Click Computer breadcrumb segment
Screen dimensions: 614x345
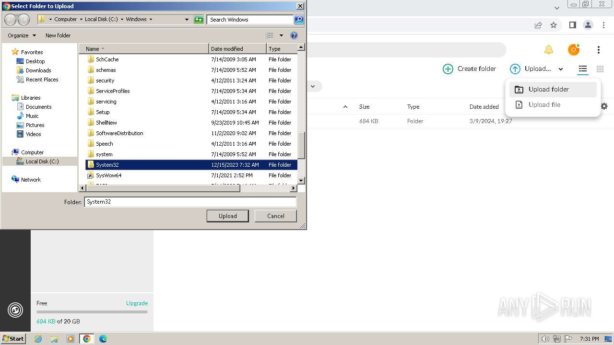coord(65,19)
